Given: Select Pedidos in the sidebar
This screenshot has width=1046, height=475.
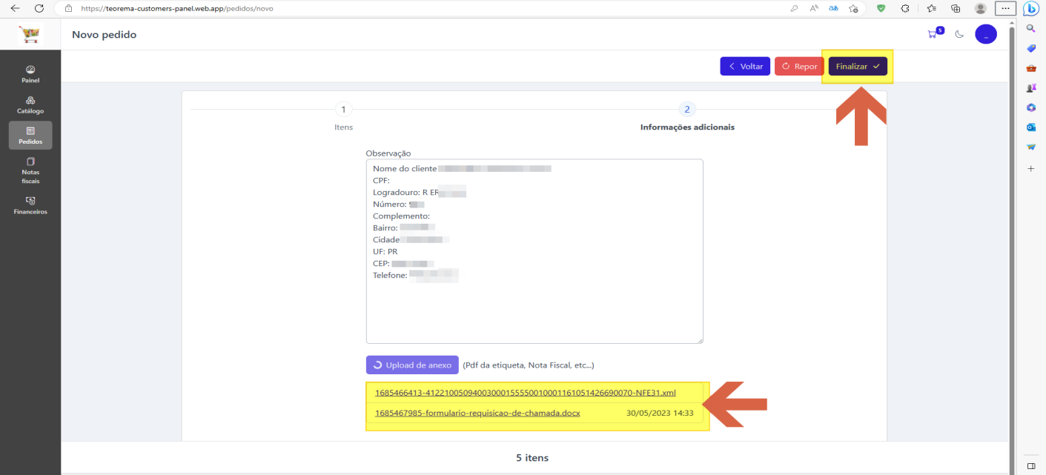Looking at the screenshot, I should tap(30, 136).
